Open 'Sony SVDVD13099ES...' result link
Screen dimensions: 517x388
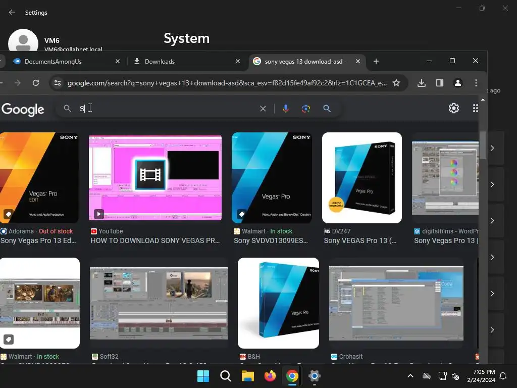point(271,240)
